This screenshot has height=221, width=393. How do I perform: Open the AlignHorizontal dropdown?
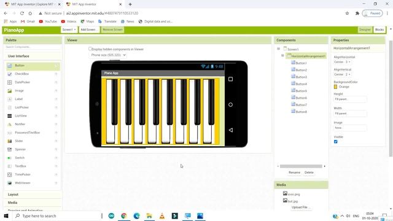point(343,62)
